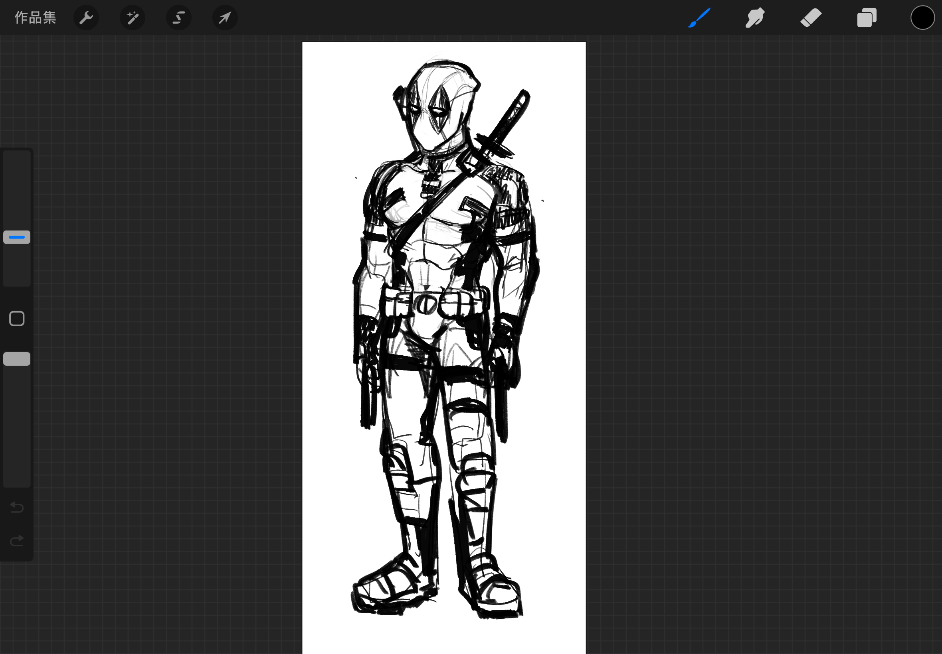Open the black active color swatch

point(922,18)
